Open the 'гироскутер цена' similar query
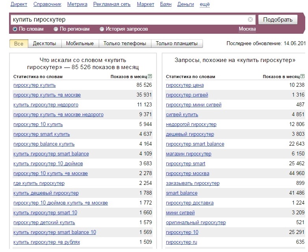The width and height of the screenshot is (308, 252). point(185,85)
